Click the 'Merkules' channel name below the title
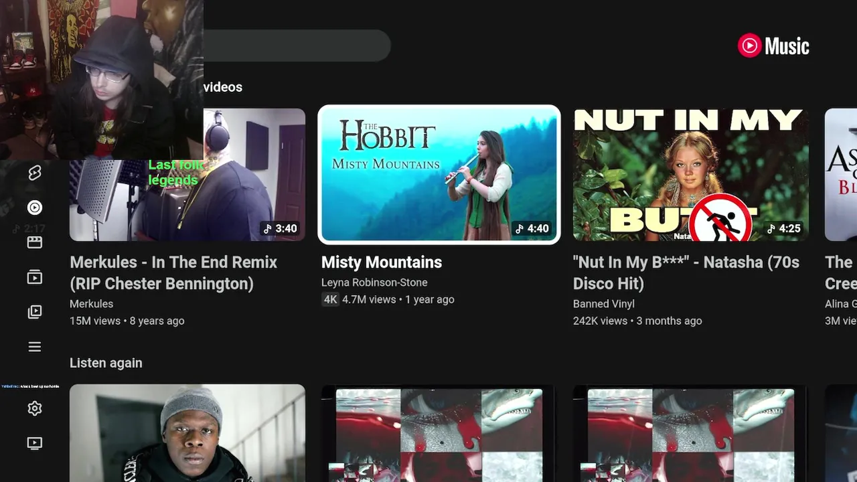The height and width of the screenshot is (482, 857). click(x=91, y=304)
